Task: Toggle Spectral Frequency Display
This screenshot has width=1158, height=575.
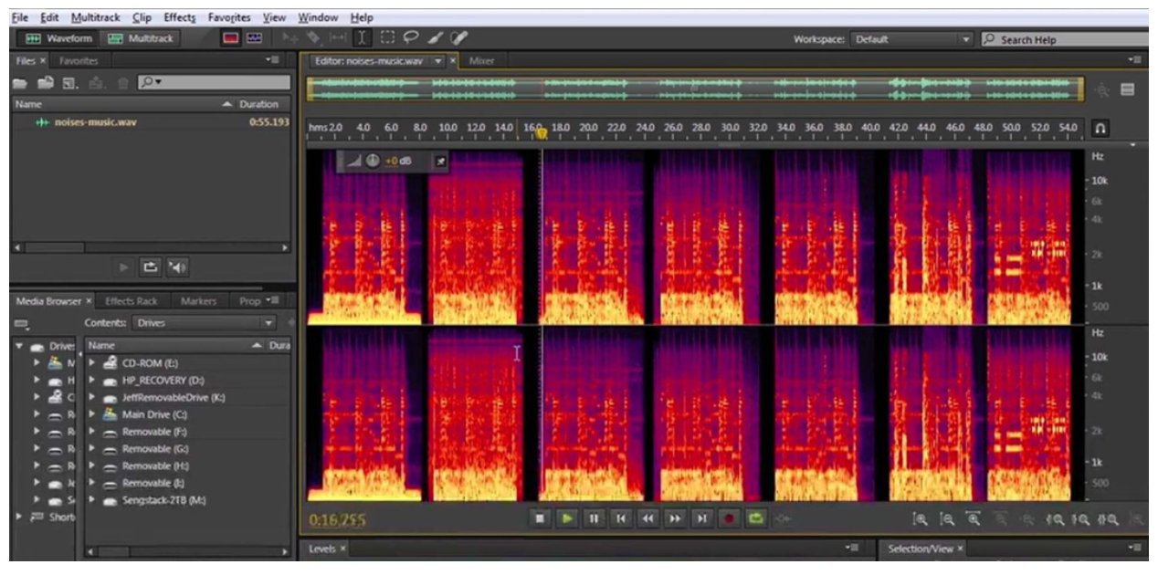Action: coord(230,39)
